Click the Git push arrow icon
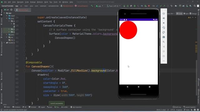The width and height of the screenshot is (200, 112). [164, 6]
